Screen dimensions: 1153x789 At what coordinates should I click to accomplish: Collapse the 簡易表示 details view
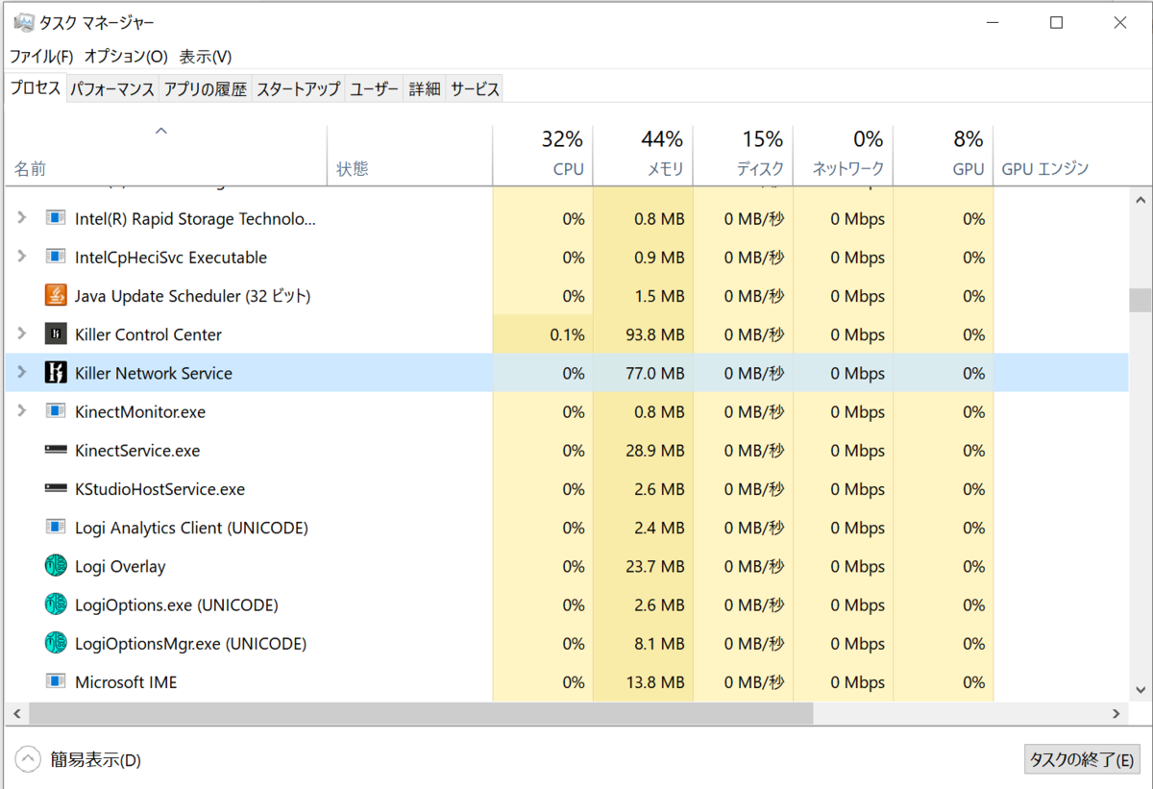[x=28, y=758]
